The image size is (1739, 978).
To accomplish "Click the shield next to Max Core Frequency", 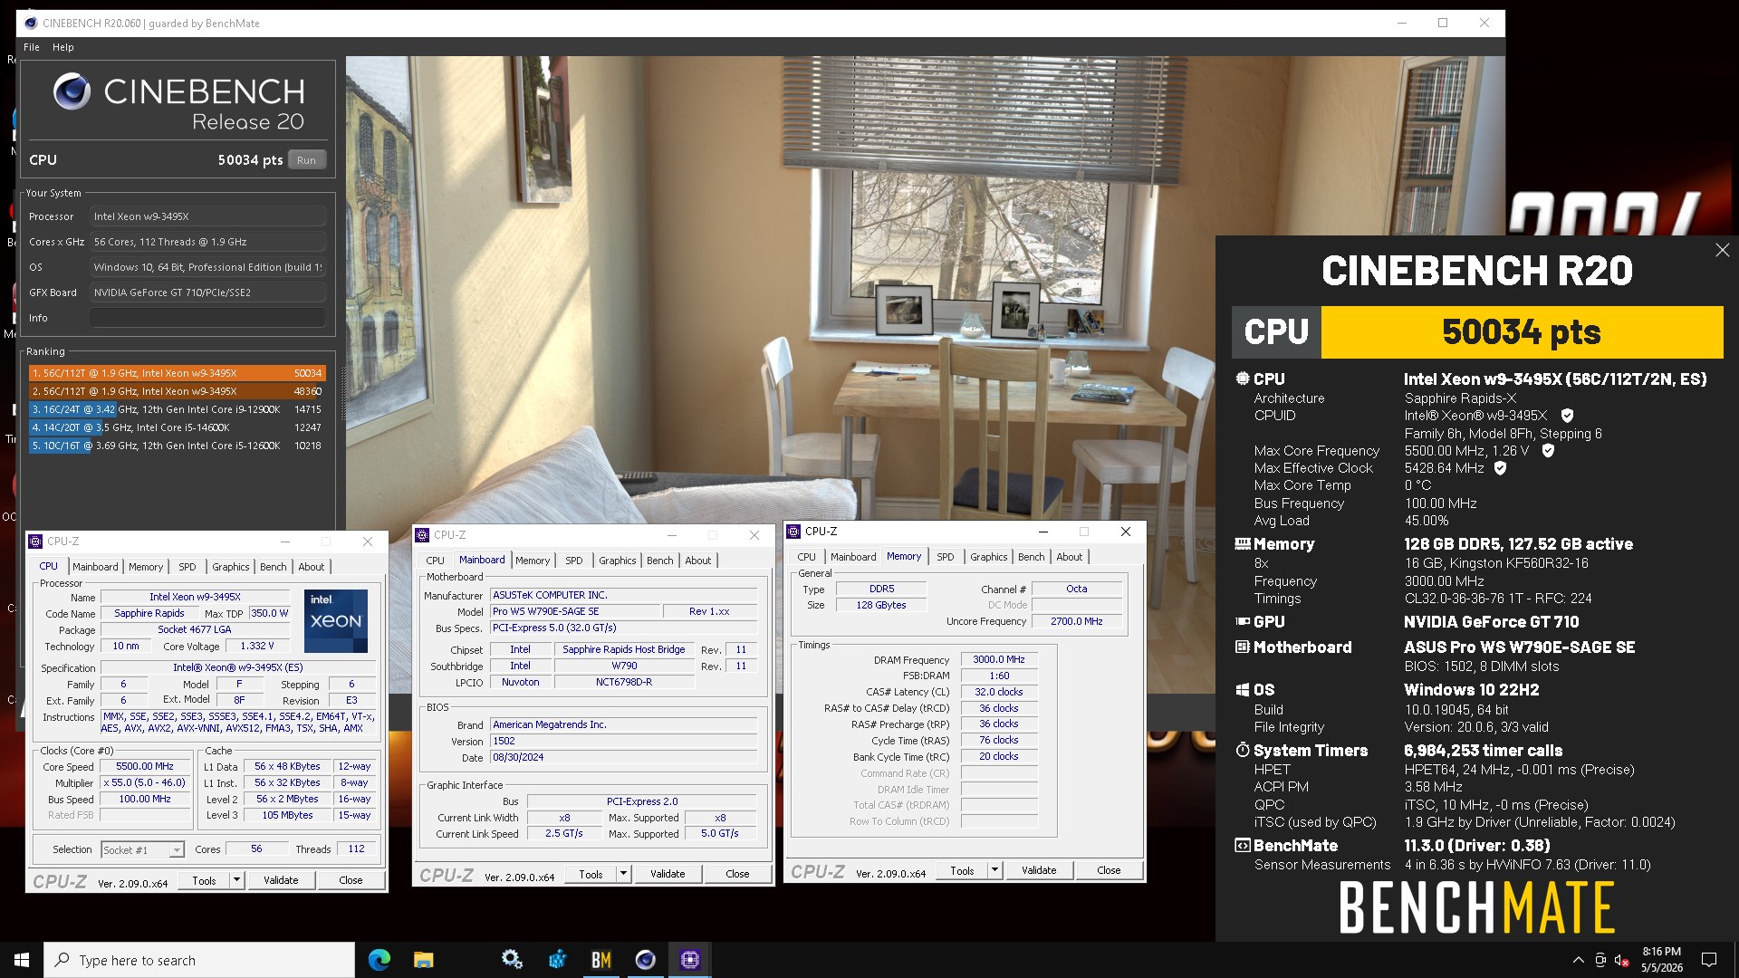I will [x=1548, y=450].
